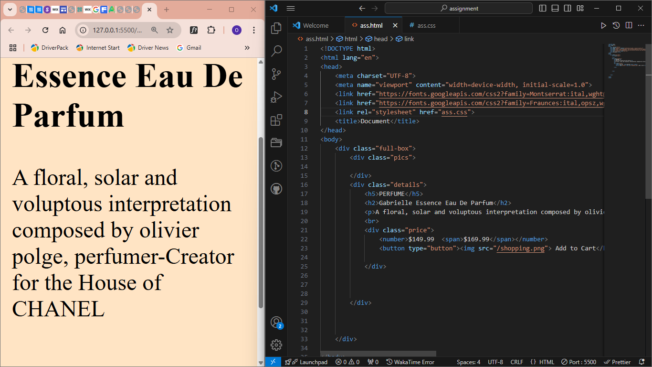Switch to the Welcome tab
This screenshot has height=367, width=652.
pos(316,25)
